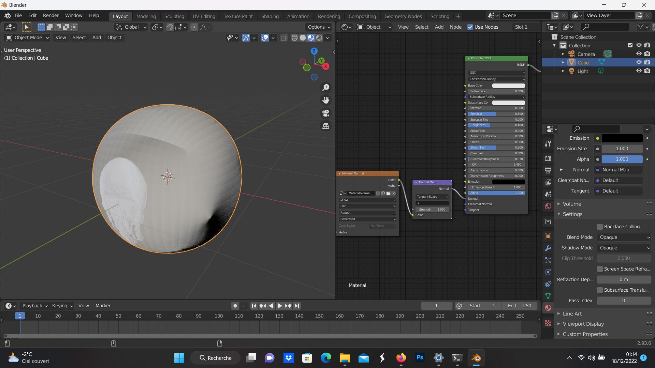Toggle proportional editing icon

(x=194, y=27)
